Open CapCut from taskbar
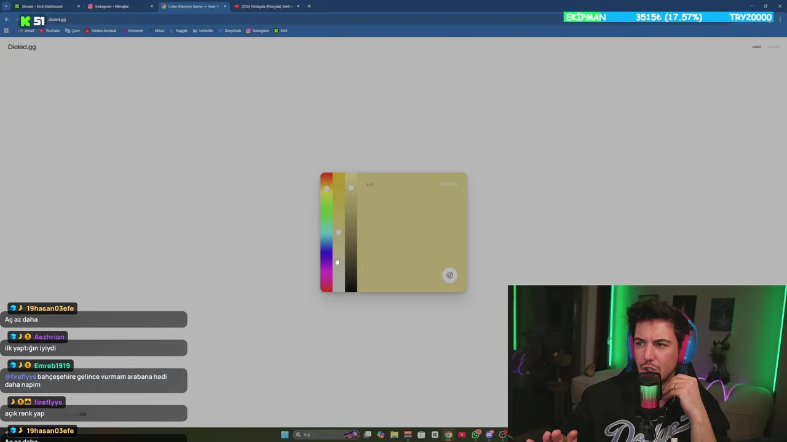 tap(435, 435)
